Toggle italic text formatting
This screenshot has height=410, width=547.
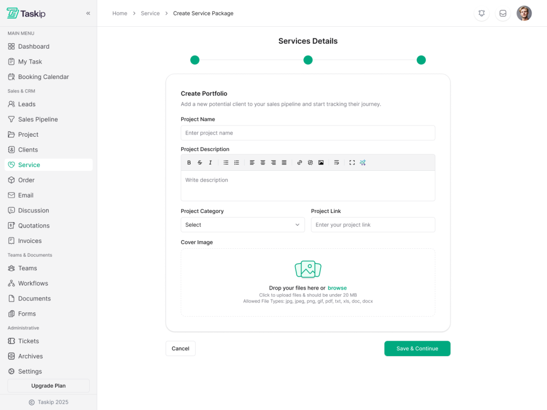[x=210, y=163]
